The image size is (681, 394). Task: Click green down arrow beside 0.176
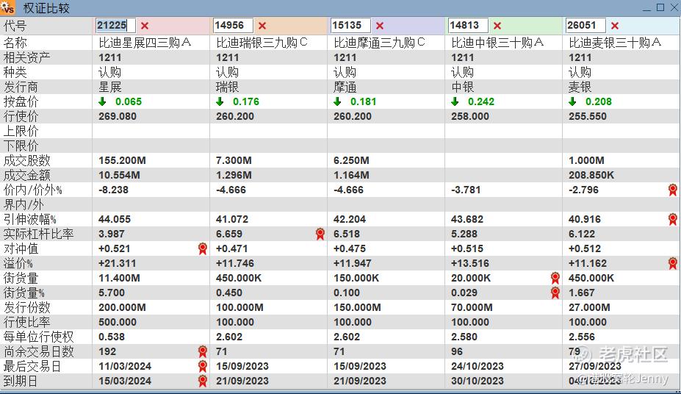(x=220, y=101)
